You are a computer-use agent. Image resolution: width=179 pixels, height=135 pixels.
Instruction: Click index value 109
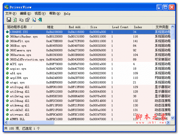pos(135,73)
